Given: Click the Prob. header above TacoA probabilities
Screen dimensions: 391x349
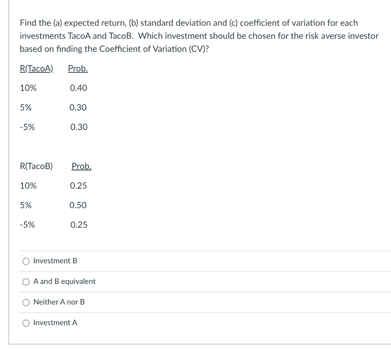Looking at the screenshot, I should pyautogui.click(x=78, y=68).
